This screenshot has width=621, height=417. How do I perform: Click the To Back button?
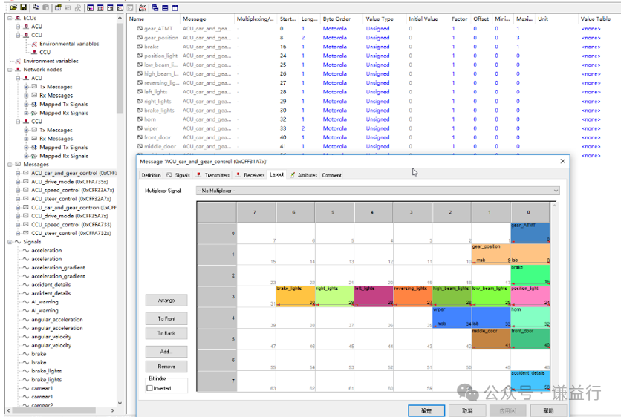166,333
